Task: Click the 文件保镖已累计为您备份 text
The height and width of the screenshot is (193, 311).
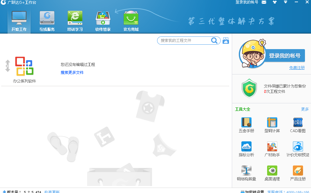Action: (285, 86)
